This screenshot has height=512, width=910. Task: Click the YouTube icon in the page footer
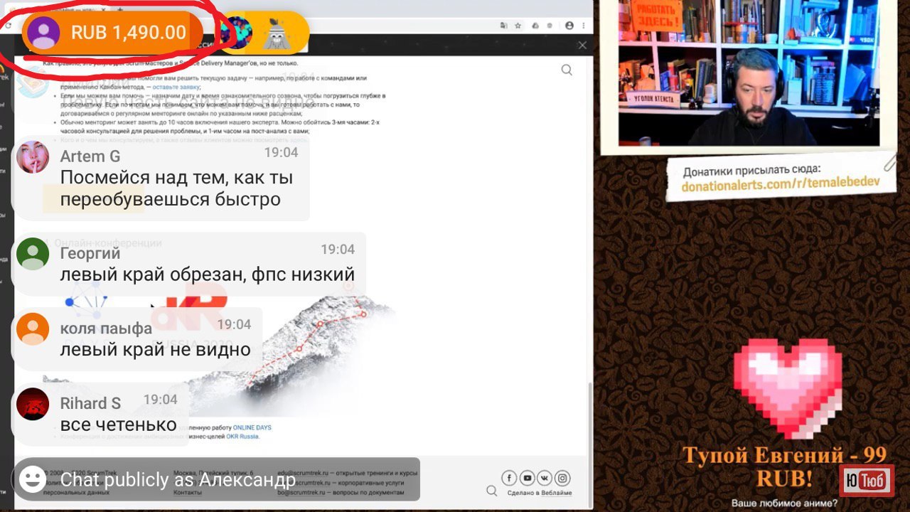(527, 478)
